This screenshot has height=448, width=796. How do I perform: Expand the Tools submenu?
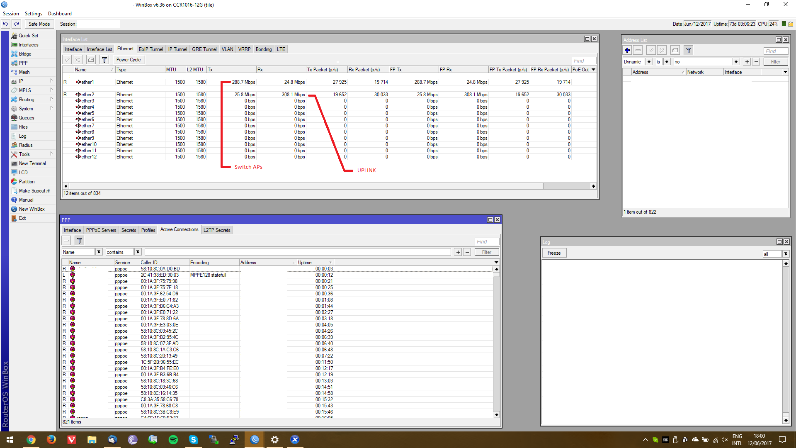pos(32,154)
